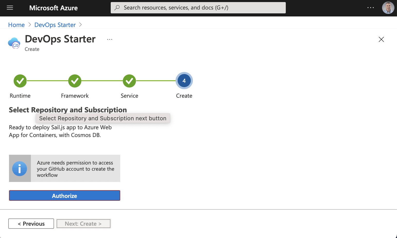Click the DevOps Starter cloud icon
Image resolution: width=397 pixels, height=238 pixels.
coord(14,43)
